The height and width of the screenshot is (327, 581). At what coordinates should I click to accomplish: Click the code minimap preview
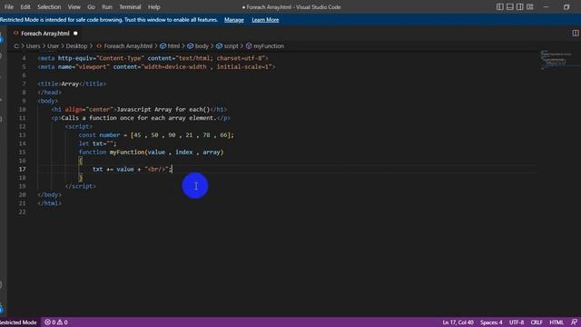pos(556,61)
